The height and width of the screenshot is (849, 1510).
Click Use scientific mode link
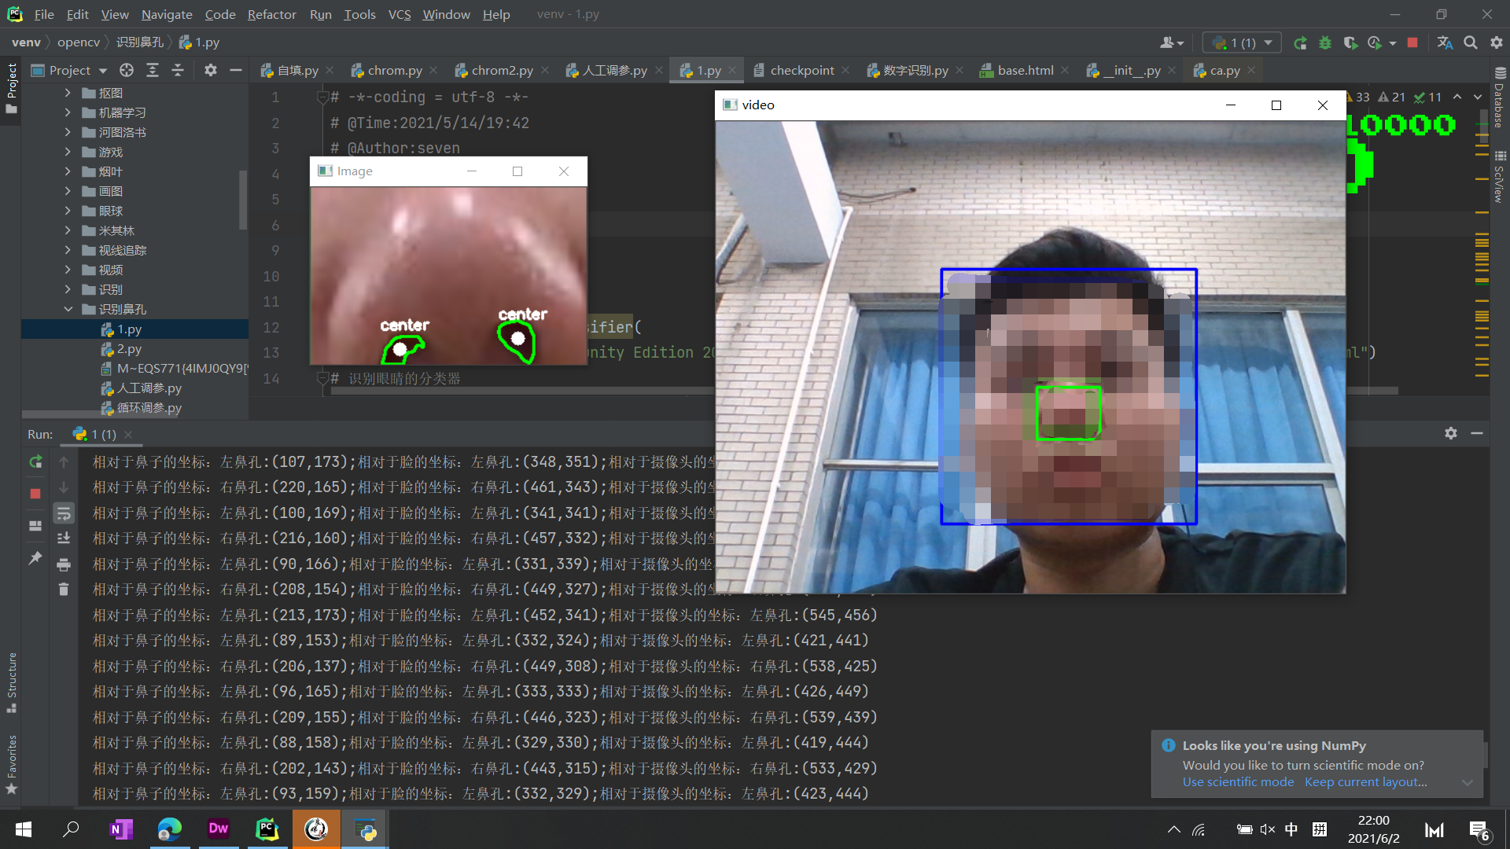click(1238, 782)
